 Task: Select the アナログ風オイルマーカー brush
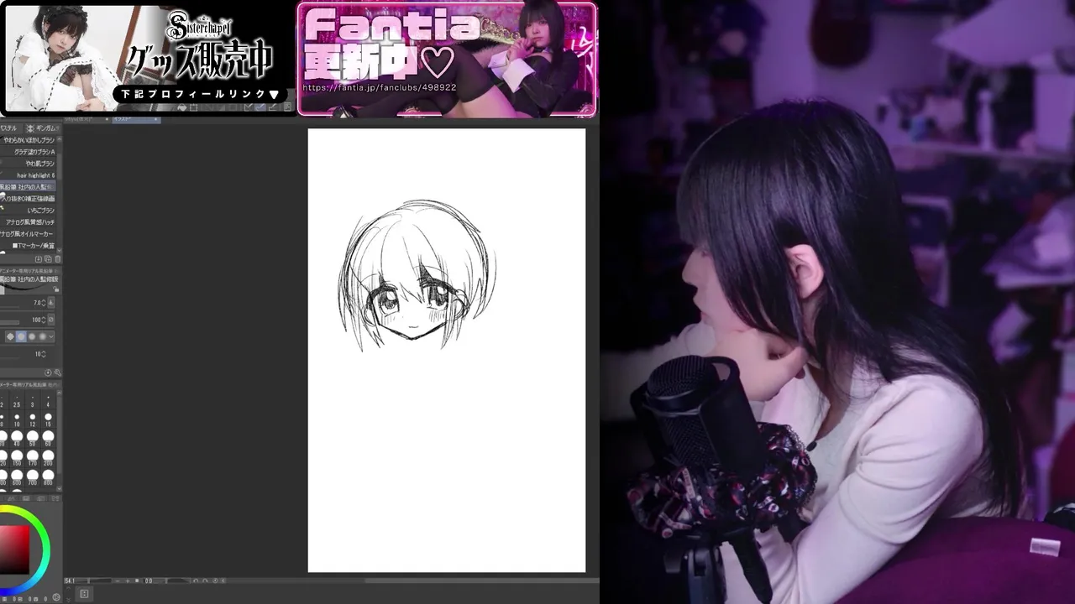(28, 234)
